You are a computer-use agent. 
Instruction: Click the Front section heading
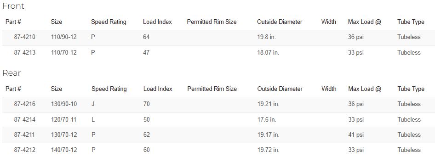coord(13,6)
